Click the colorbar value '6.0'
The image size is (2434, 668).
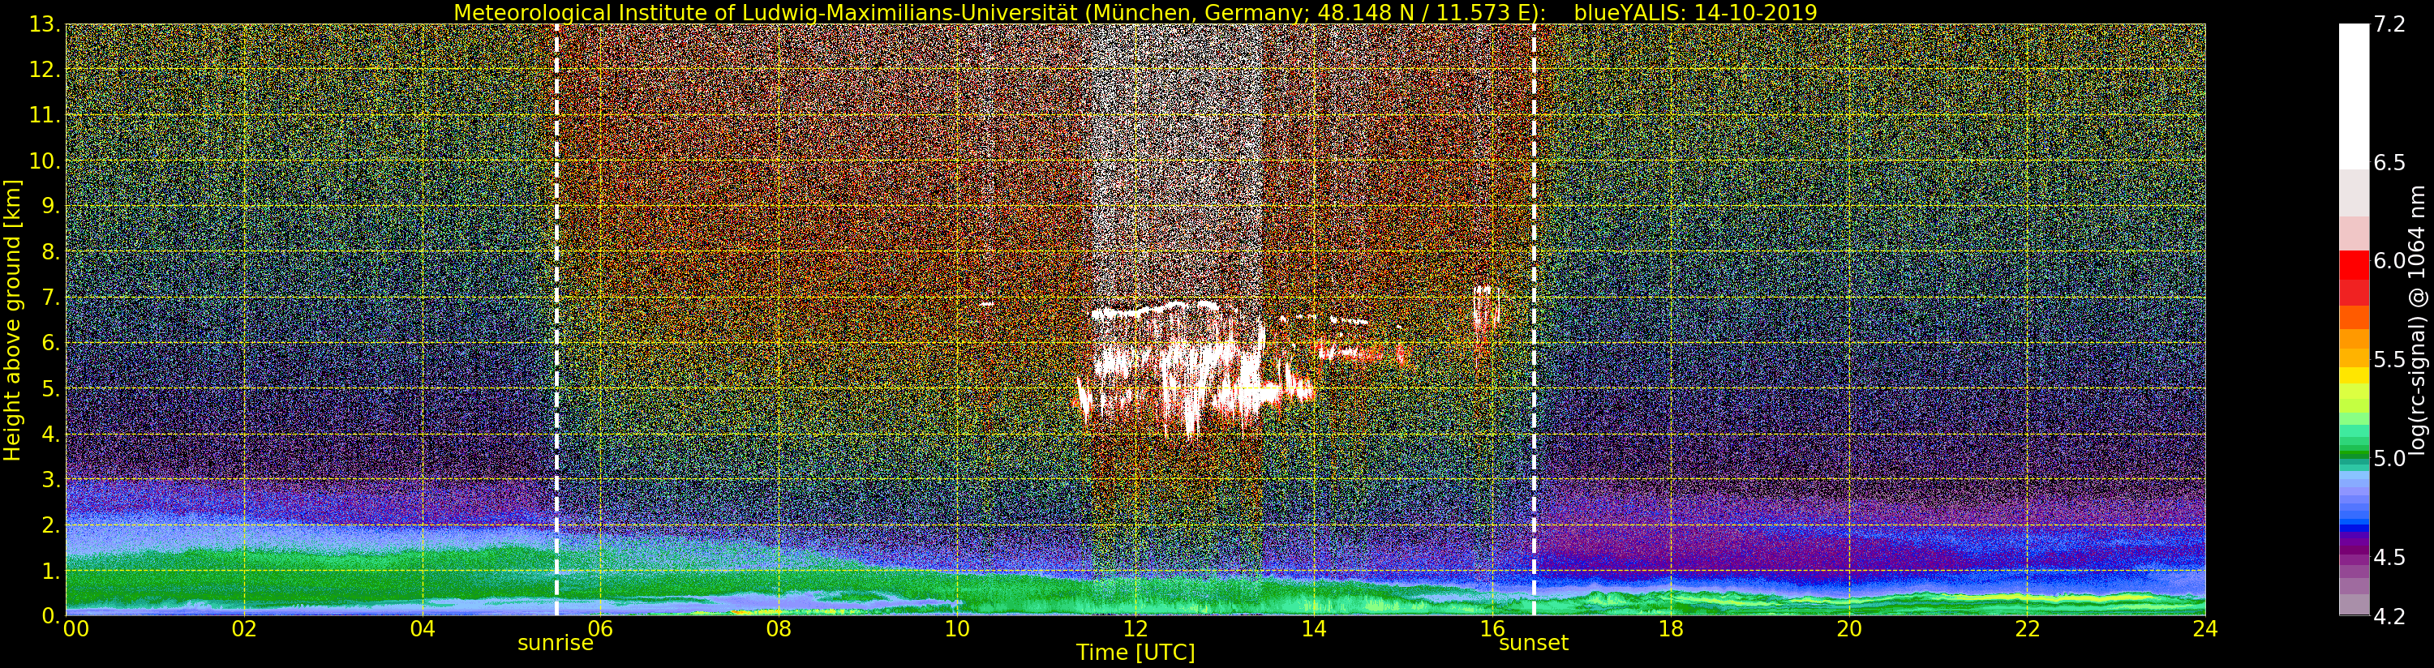pos(2389,261)
